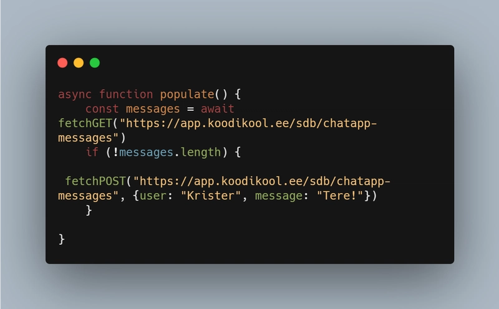Click the message object key
499x309 pixels.
(279, 196)
